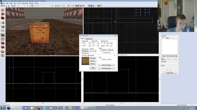Click the green icon near toolbar end
The height and width of the screenshot is (110, 197).
tap(98, 6)
